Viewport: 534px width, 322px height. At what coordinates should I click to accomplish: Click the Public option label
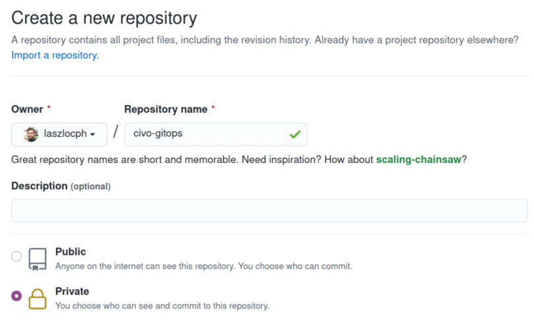pos(71,252)
